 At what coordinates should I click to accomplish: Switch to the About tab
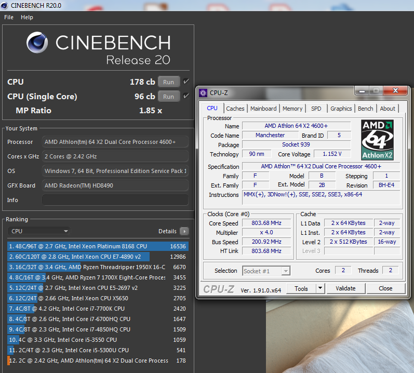tap(388, 109)
